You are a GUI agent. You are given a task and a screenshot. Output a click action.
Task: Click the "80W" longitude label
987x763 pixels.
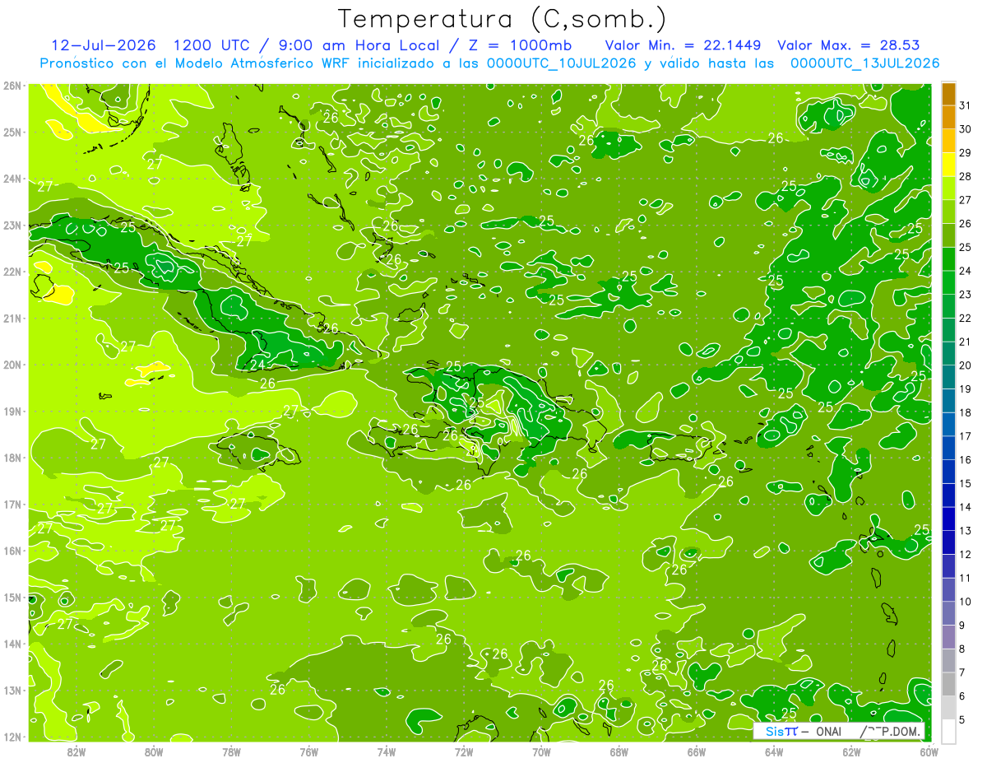[x=154, y=751]
